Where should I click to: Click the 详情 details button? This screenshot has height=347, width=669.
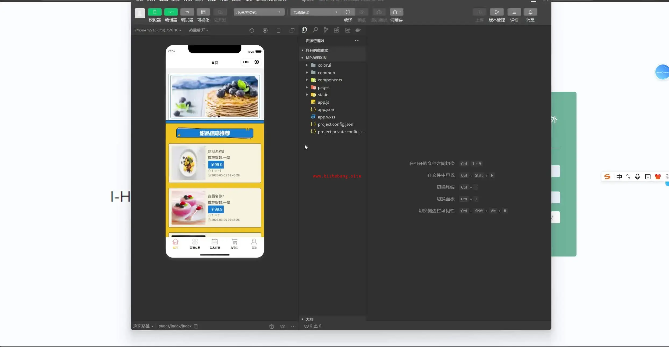pos(514,12)
